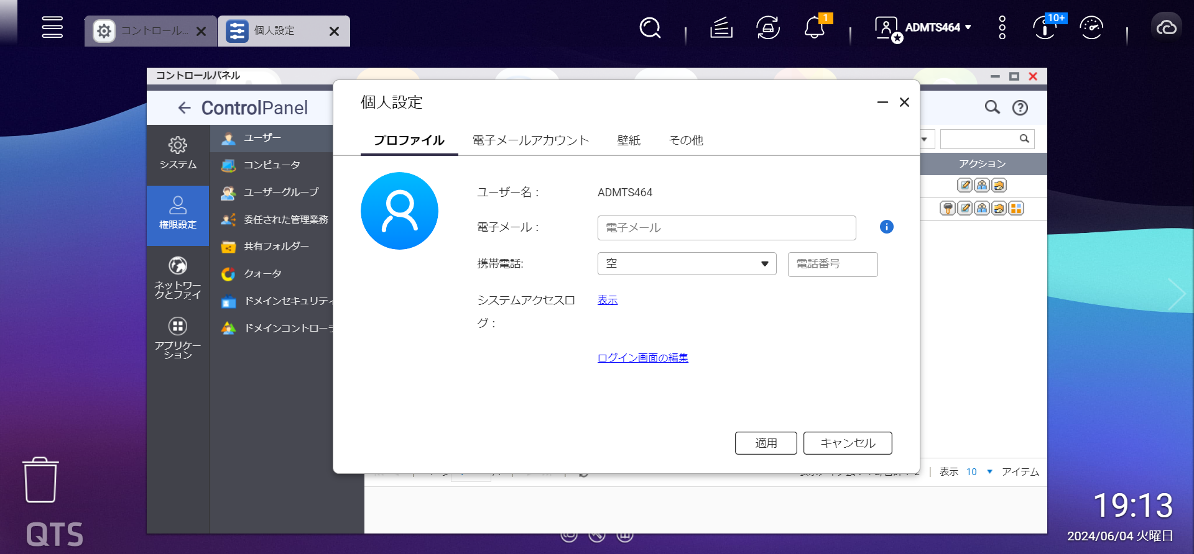Open the システム category in Control Panel
1194x554 pixels.
point(178,153)
